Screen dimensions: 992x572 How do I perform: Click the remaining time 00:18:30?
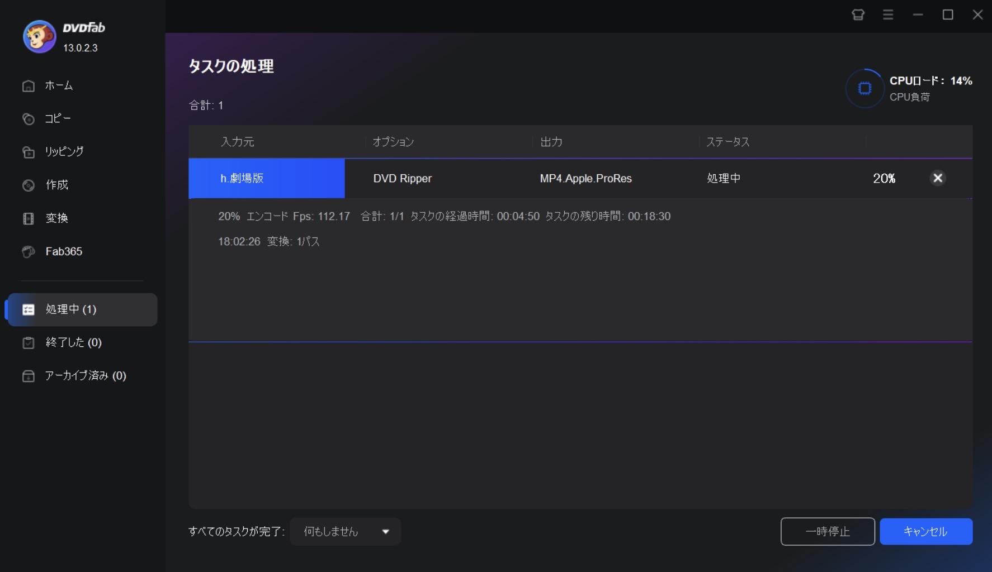click(x=649, y=216)
